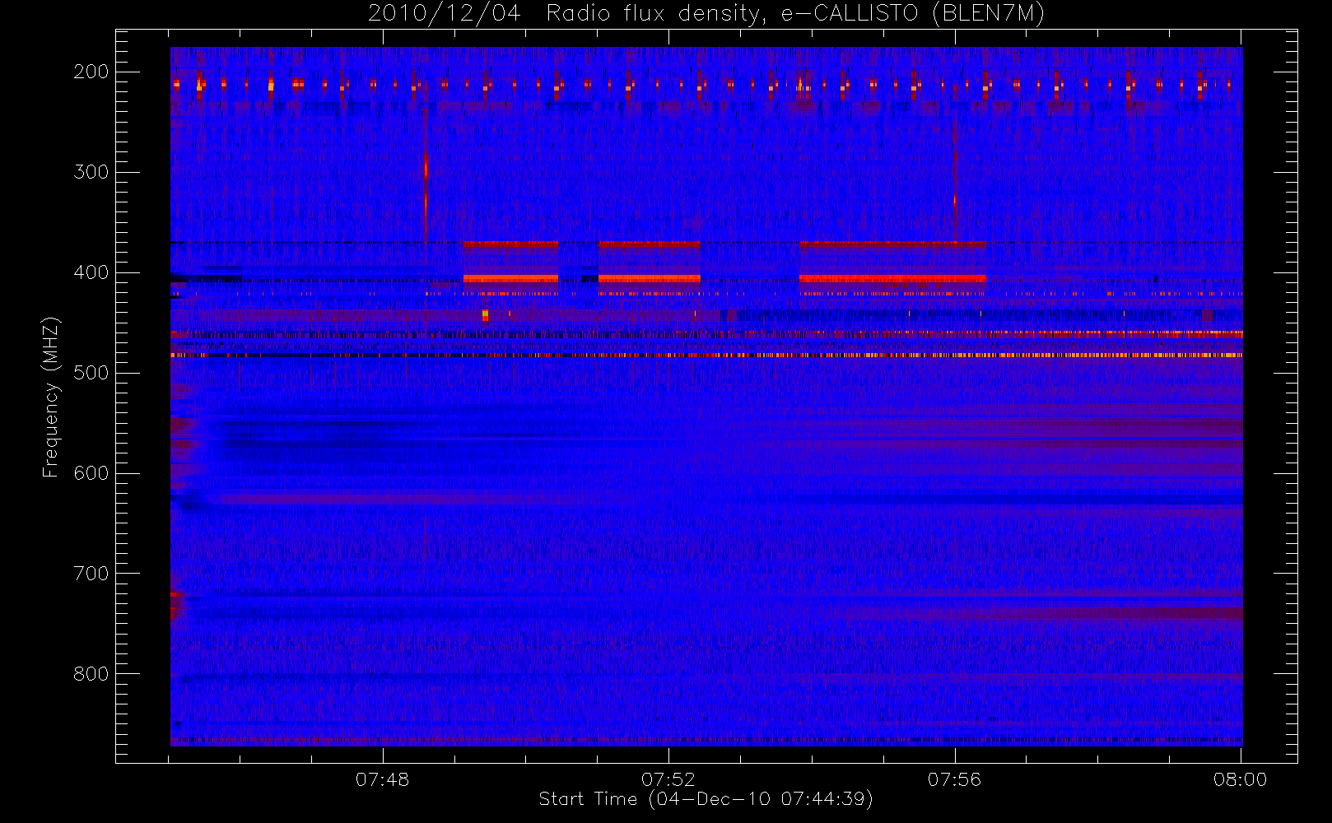Click the 500 frequency tick label
Image resolution: width=1332 pixels, height=823 pixels.
(91, 373)
